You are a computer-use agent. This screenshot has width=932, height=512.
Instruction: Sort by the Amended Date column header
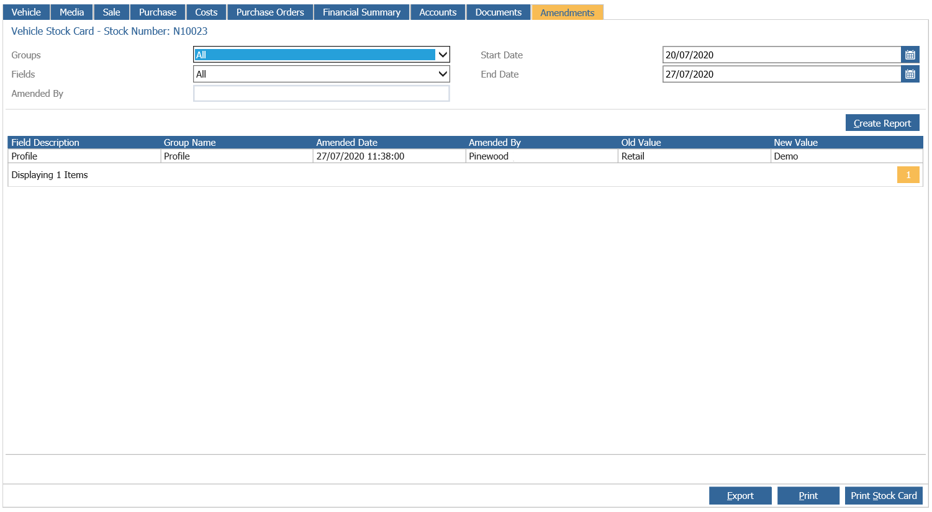pyautogui.click(x=346, y=143)
